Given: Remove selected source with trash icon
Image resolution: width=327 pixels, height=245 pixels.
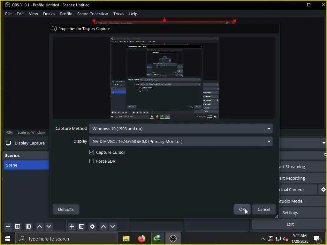Looking at the screenshot, I should [81, 226].
